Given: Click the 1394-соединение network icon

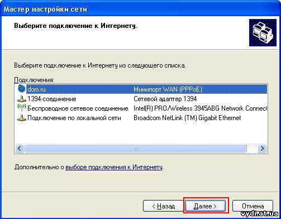Looking at the screenshot, I should click(22, 99).
